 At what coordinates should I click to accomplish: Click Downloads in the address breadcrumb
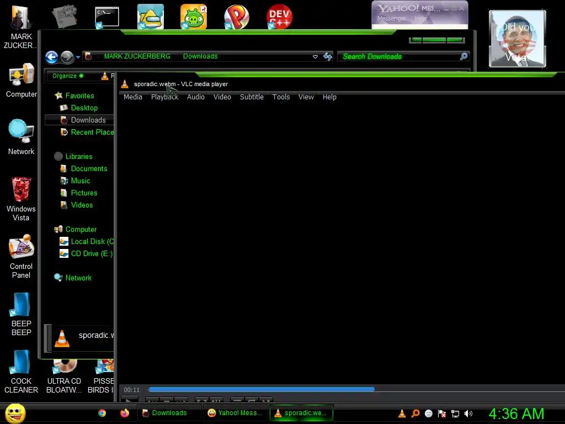pos(200,56)
